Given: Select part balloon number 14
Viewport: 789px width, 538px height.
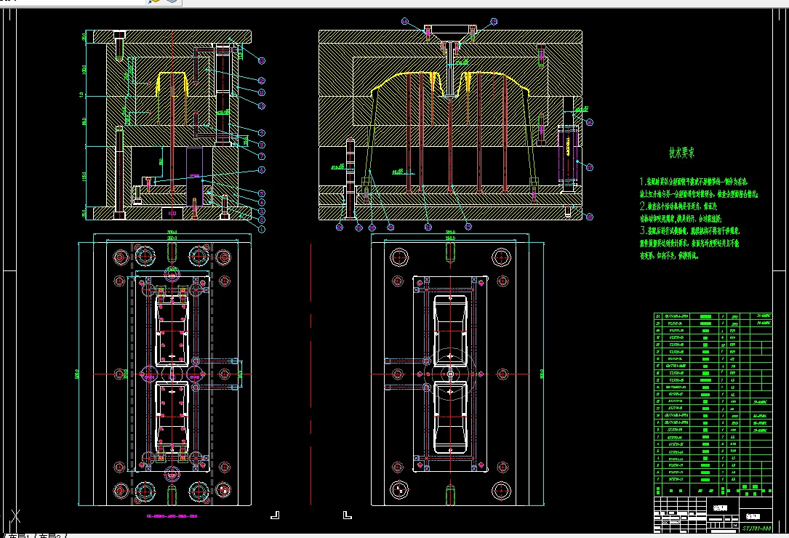Looking at the screenshot, I should click(404, 21).
